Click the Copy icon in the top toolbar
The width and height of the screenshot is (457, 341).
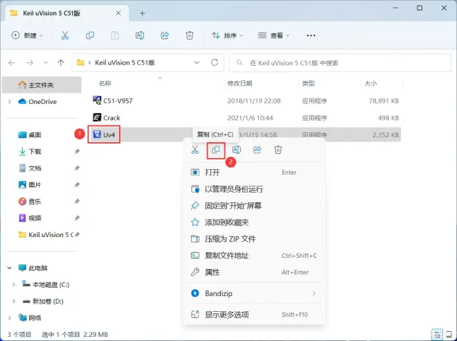coord(90,35)
